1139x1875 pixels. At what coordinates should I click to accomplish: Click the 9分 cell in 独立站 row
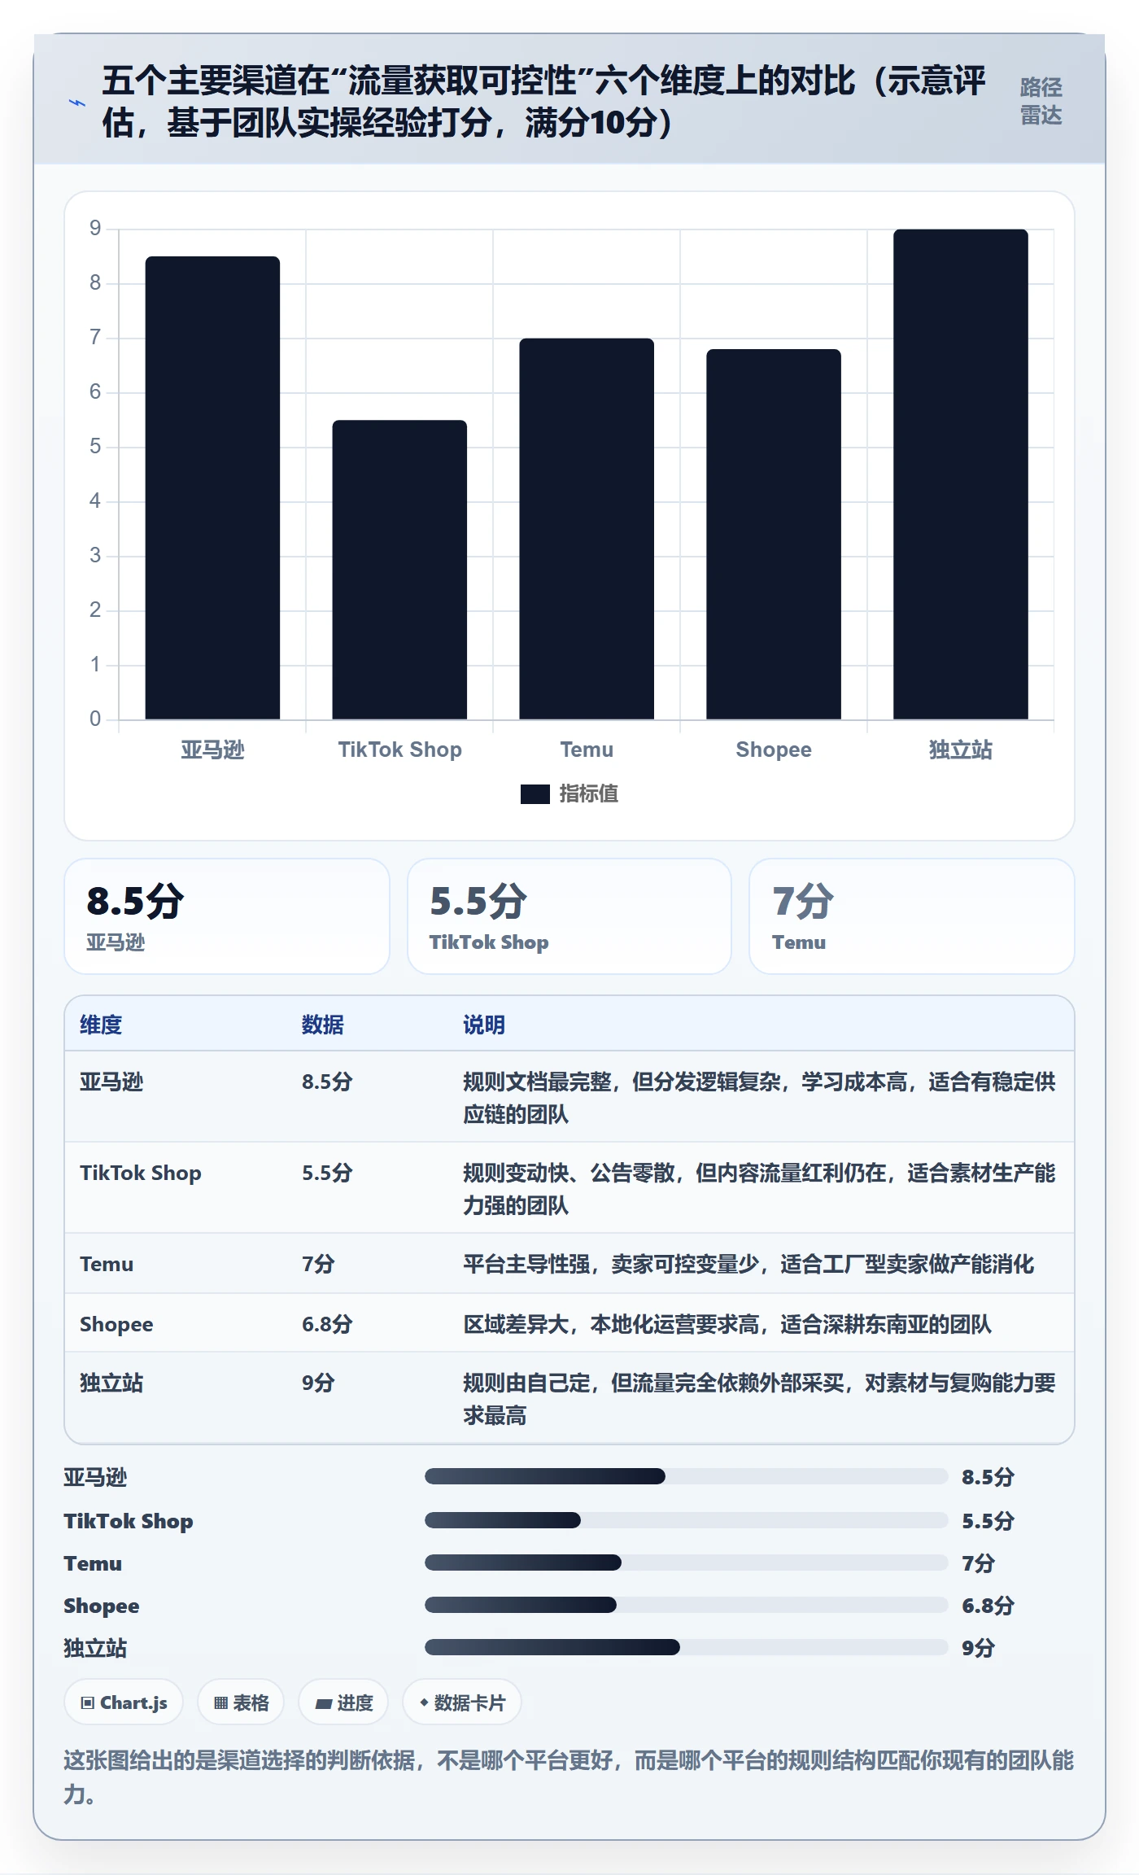[x=318, y=1383]
